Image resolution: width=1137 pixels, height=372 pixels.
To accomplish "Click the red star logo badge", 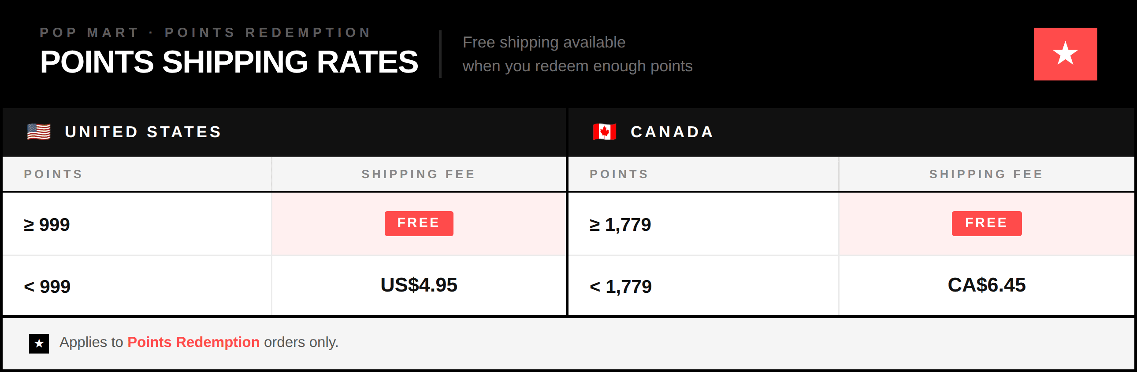I will (1065, 54).
